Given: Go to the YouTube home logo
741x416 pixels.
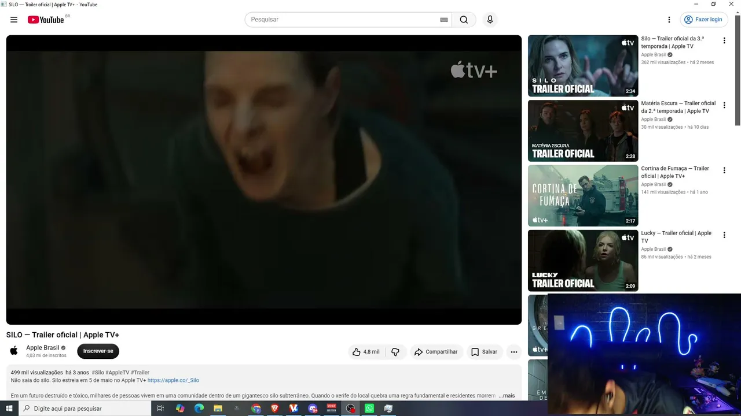Looking at the screenshot, I should [x=46, y=20].
